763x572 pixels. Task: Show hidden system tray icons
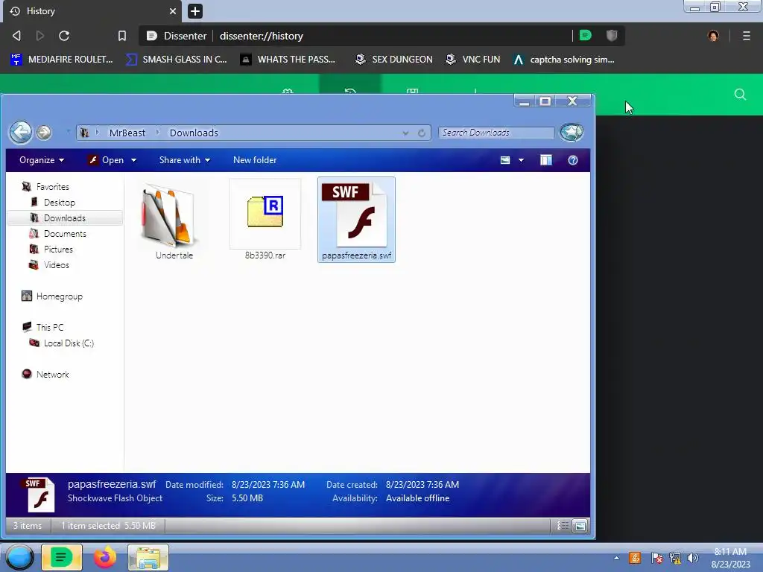pos(616,558)
